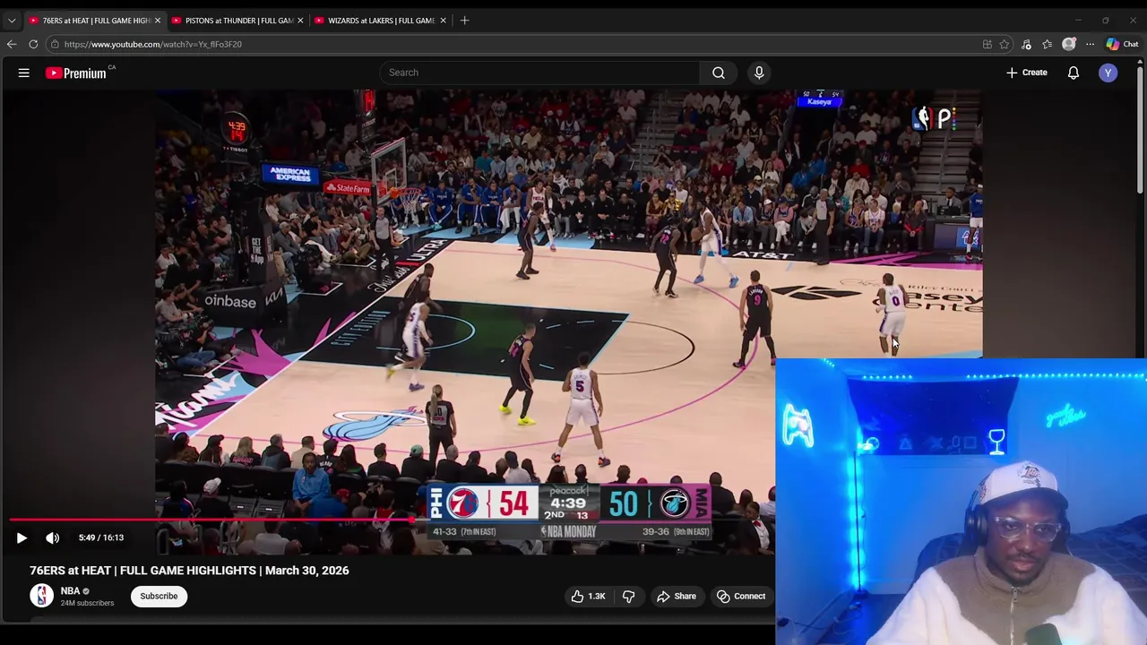Subscribe to the NBA channel
1147x645 pixels.
[159, 596]
